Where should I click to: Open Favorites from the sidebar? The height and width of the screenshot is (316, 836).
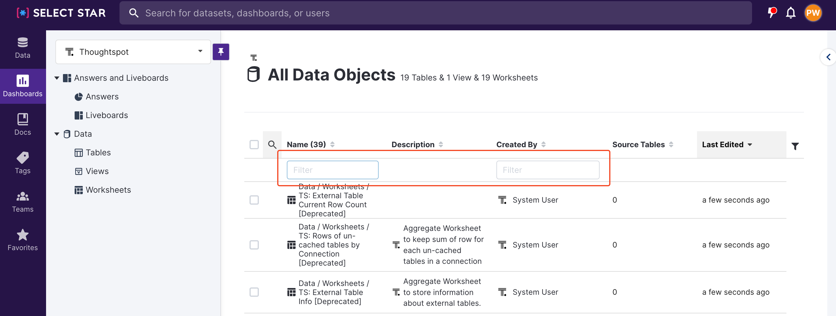tap(22, 240)
